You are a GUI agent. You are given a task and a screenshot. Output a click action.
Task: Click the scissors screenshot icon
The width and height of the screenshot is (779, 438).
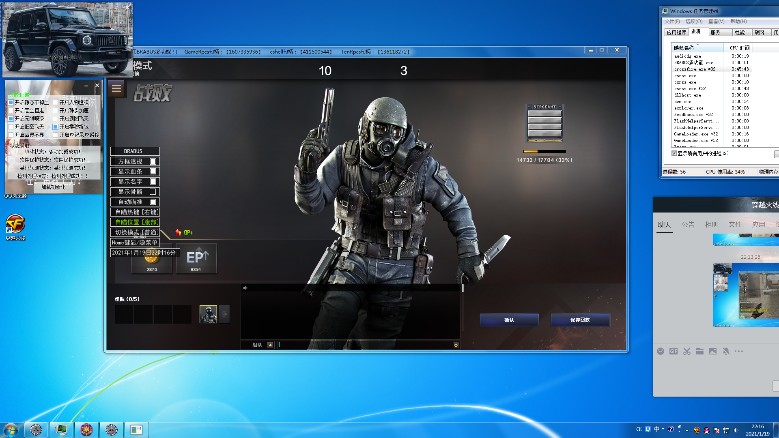point(686,351)
